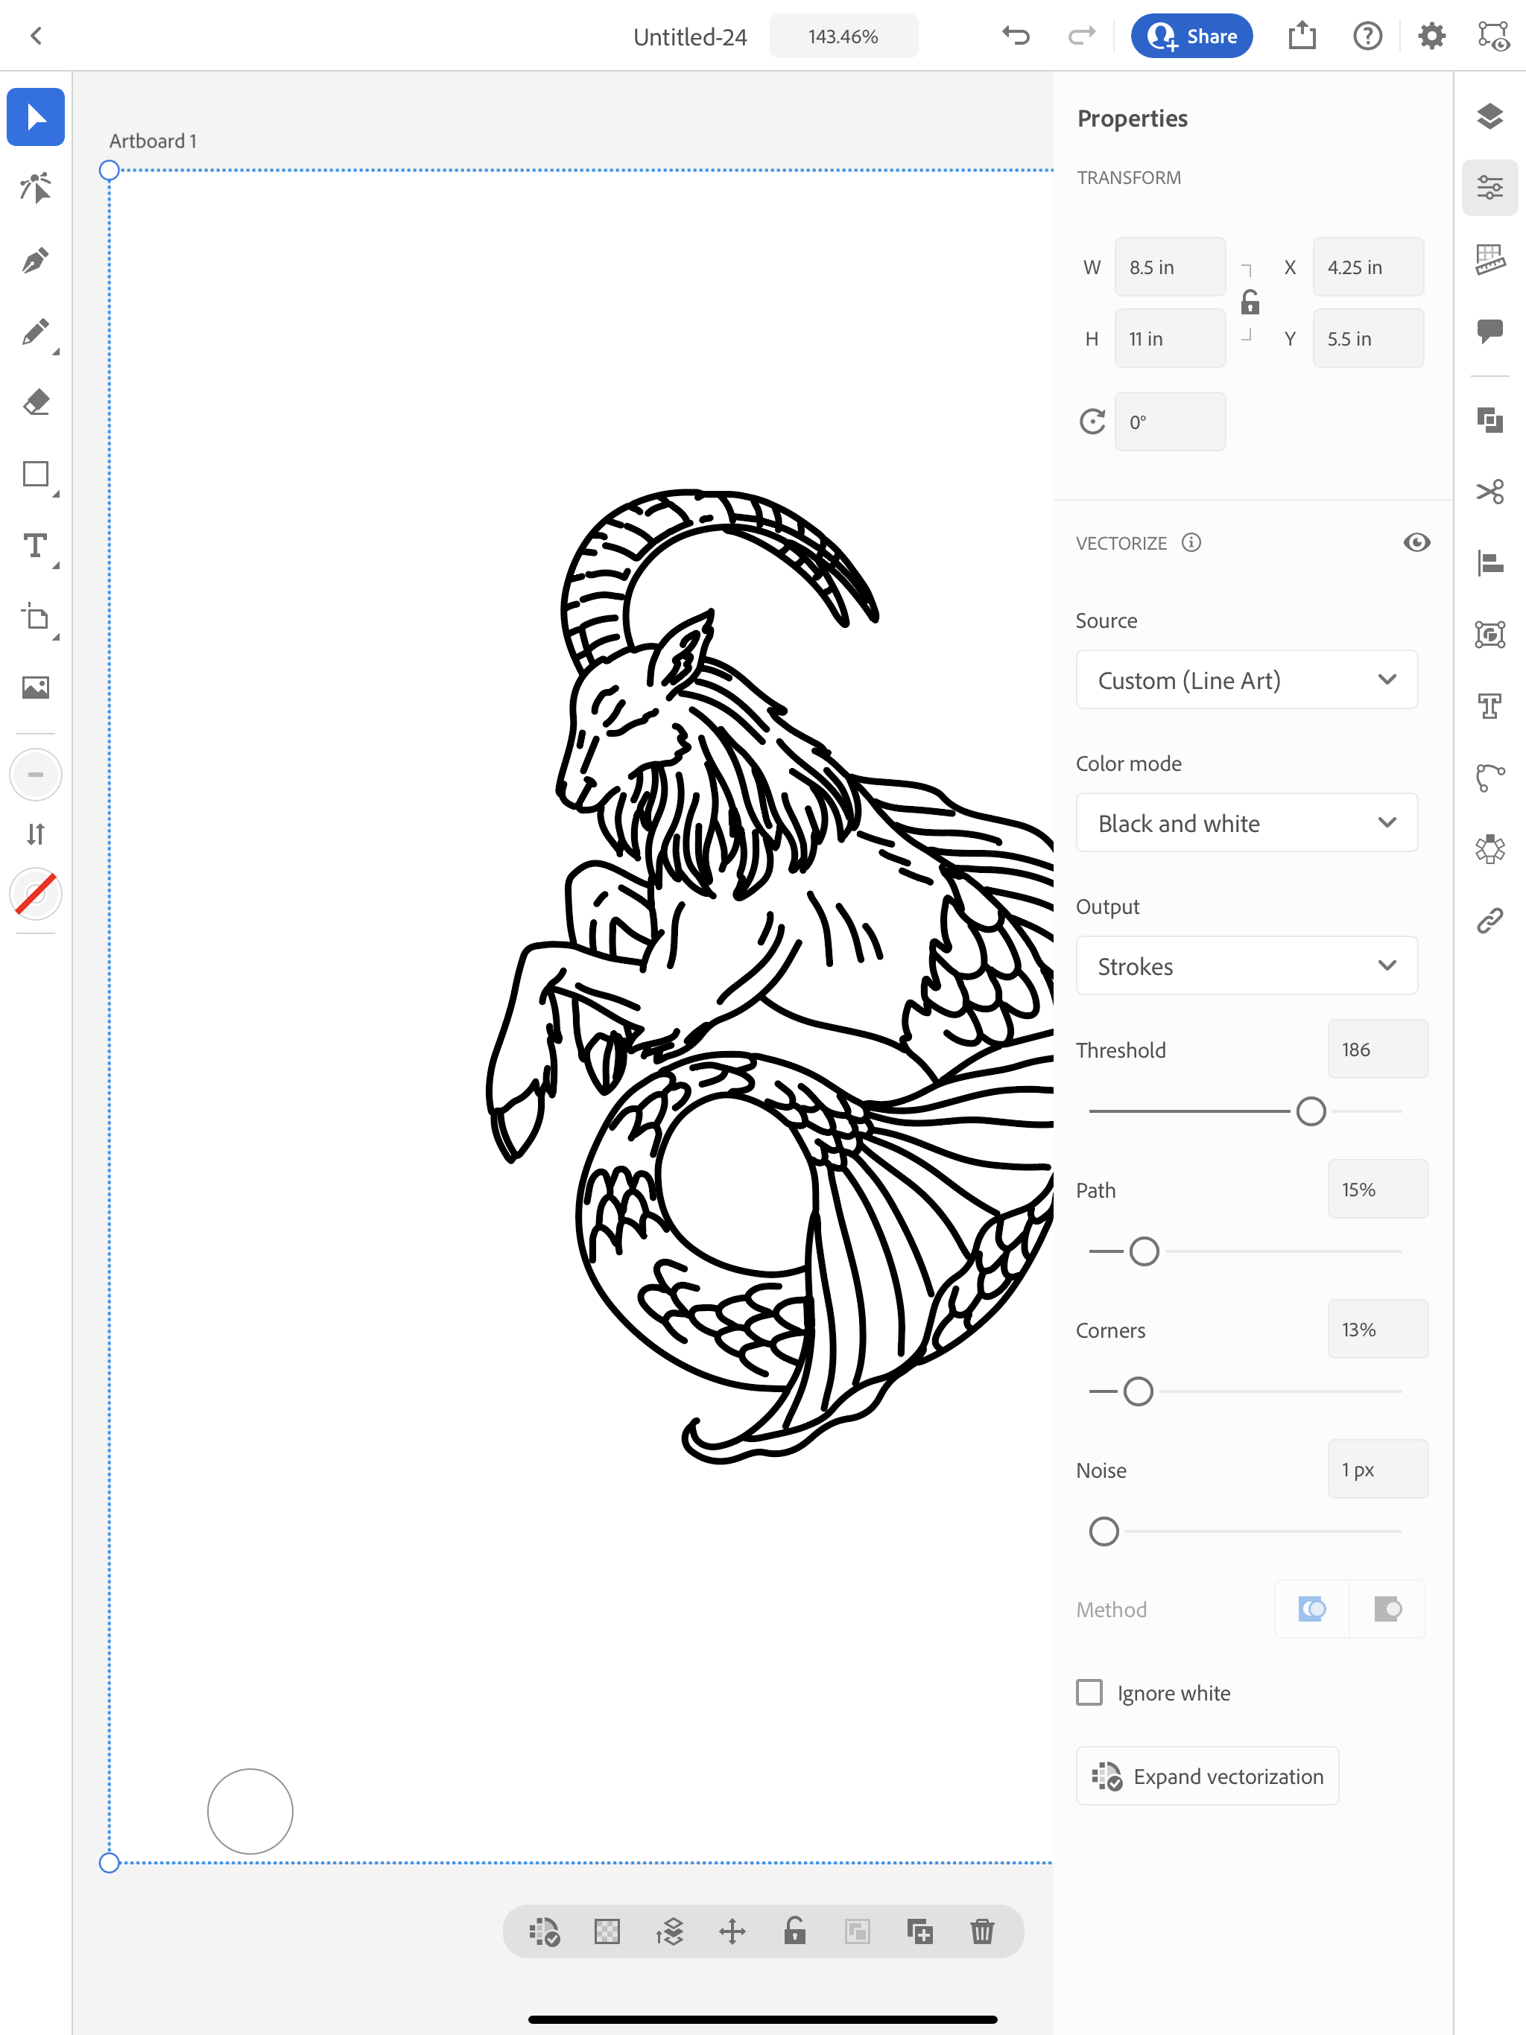Click the move icon in bottom bar
Viewport: 1526px width, 2035px height.
tap(732, 1932)
